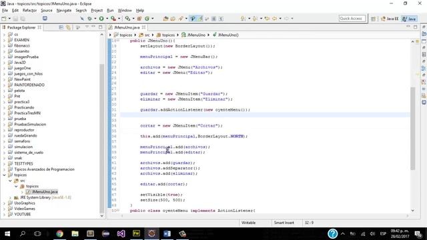Open the Navigate menu
427x240 pixels.
pyautogui.click(x=64, y=11)
